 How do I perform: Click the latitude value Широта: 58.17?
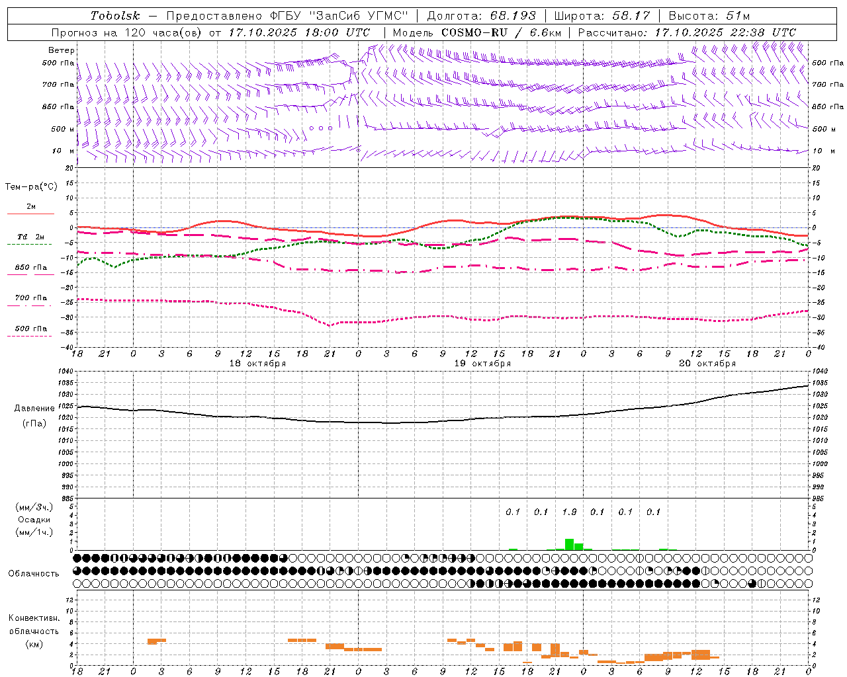(x=602, y=16)
